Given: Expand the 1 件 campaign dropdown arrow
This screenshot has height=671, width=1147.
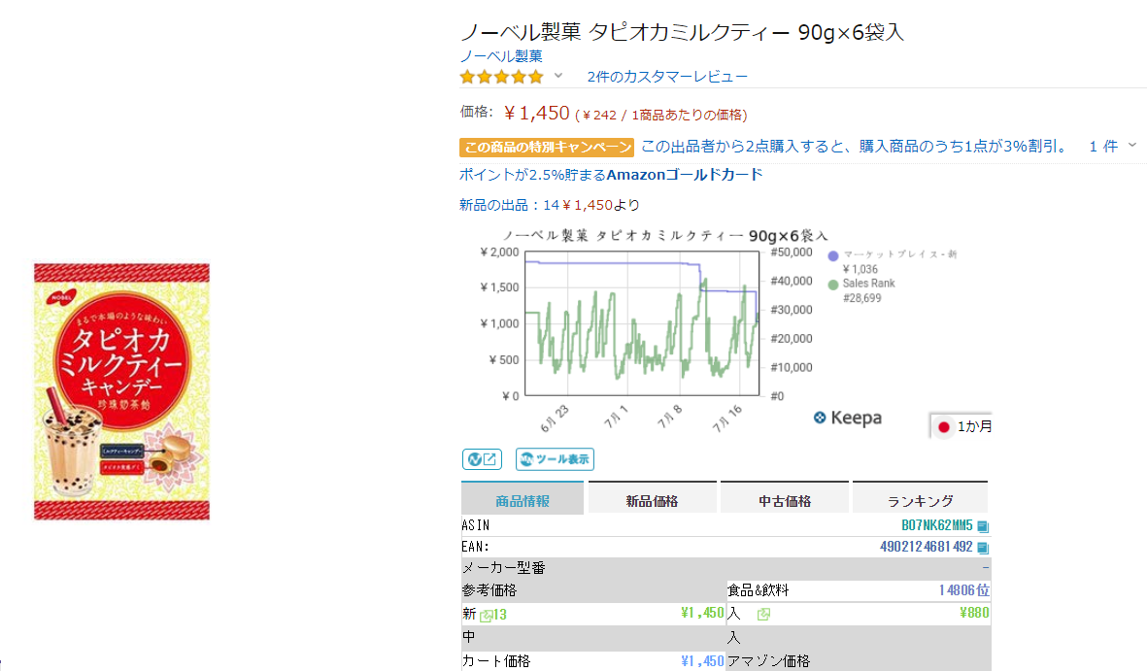Looking at the screenshot, I should pos(1131,146).
